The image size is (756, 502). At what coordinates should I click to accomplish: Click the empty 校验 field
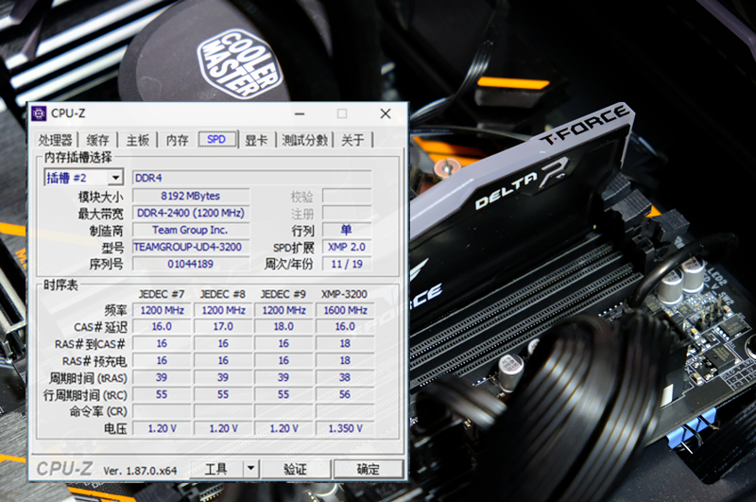[x=347, y=196]
